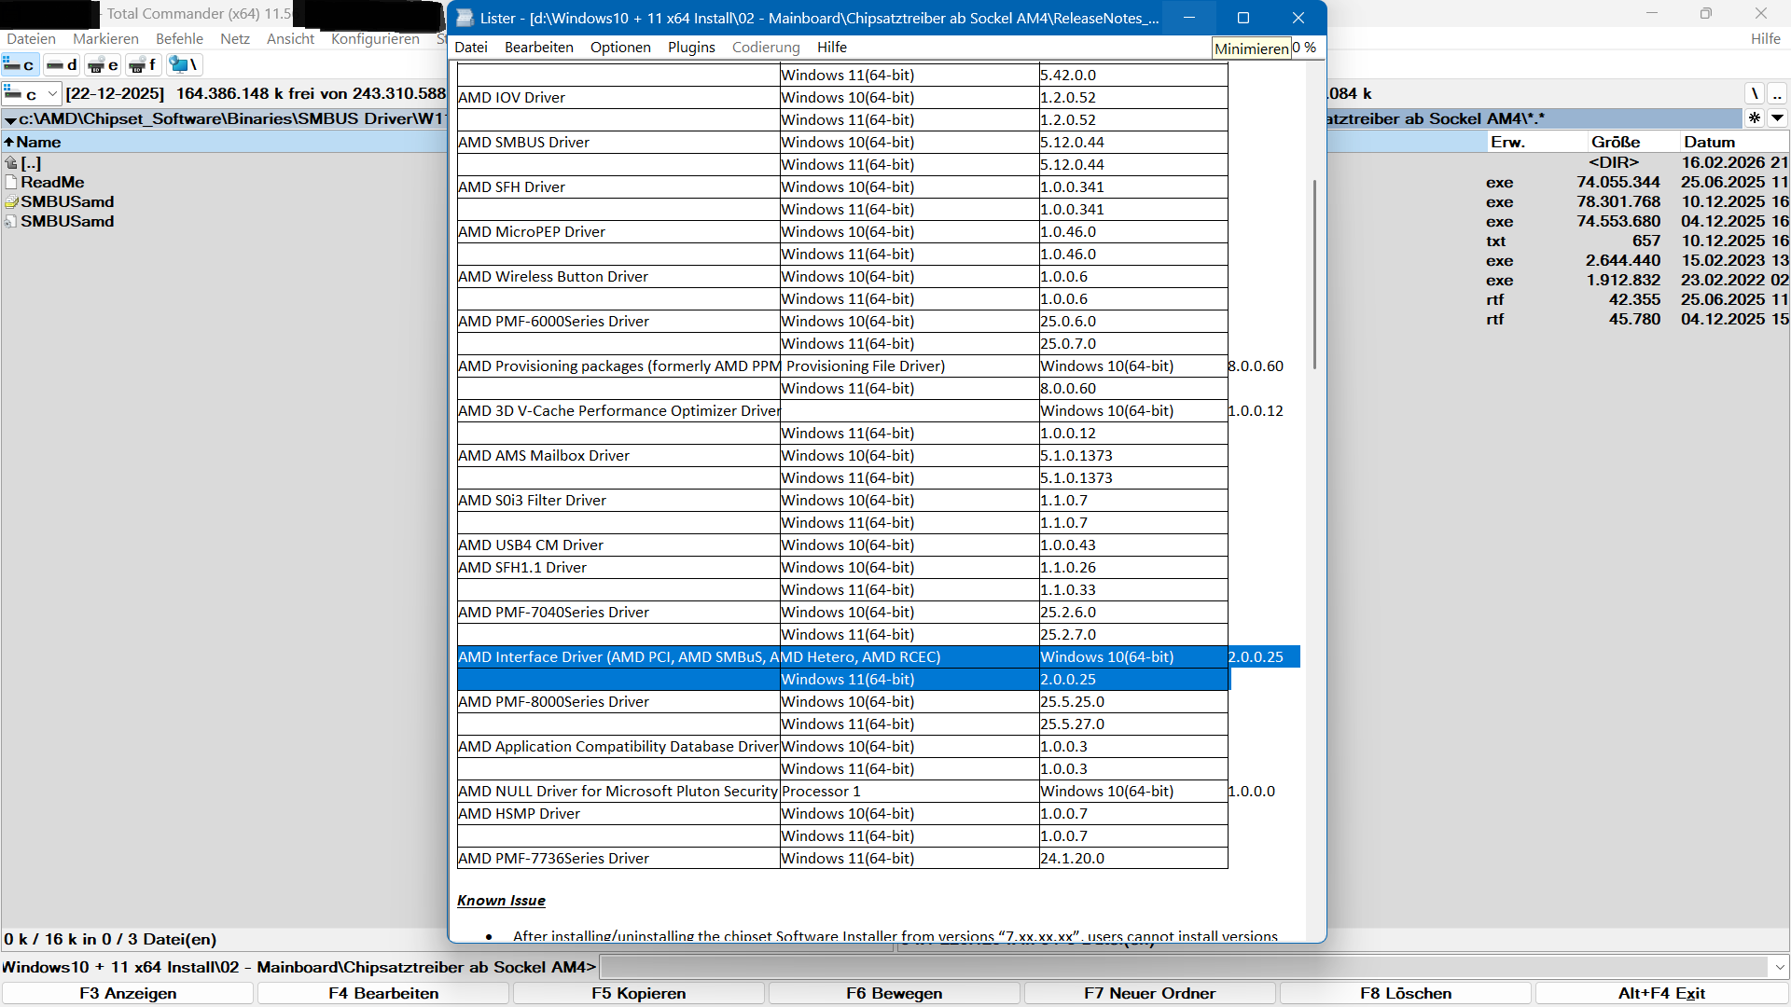This screenshot has height=1007, width=1791.
Task: Click the Lister vertical scrollbar thumb
Action: click(x=1314, y=275)
